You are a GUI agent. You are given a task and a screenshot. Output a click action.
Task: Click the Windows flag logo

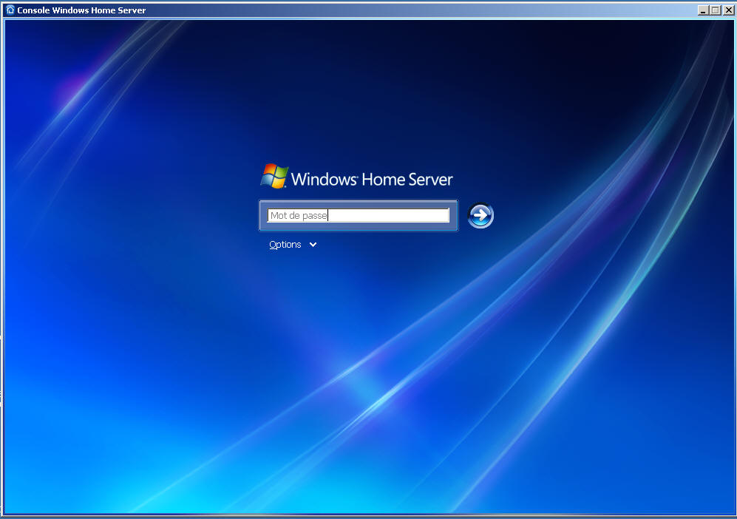tap(274, 176)
